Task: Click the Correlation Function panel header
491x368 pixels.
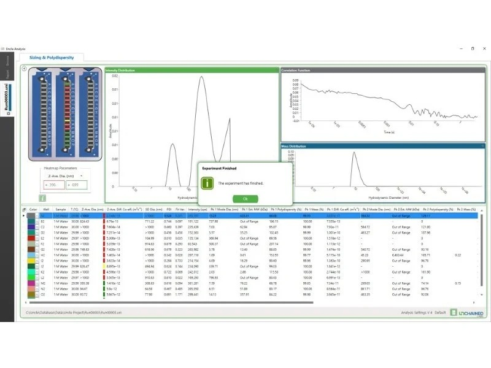Action: tap(383, 71)
